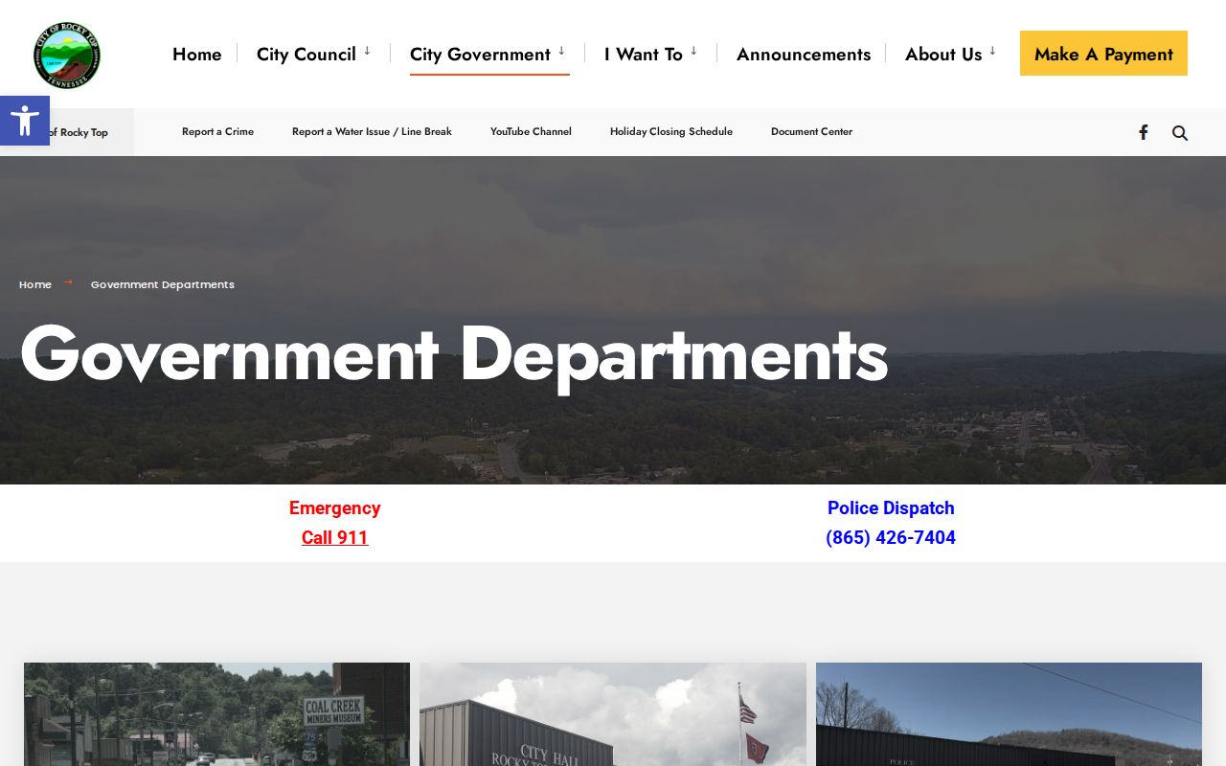Open the accessibility tools icon

(25, 121)
